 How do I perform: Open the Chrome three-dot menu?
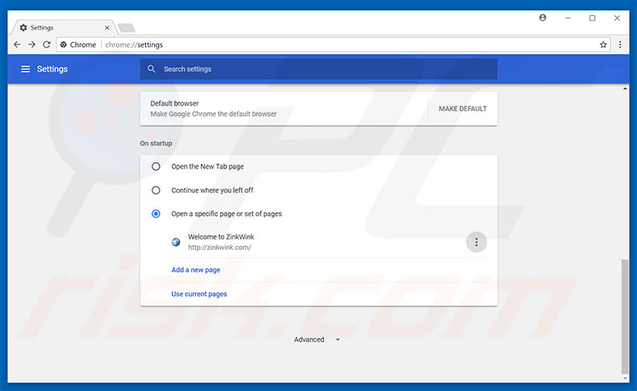tap(620, 44)
